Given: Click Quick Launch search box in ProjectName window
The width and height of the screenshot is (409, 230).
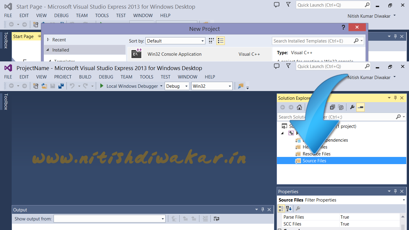Looking at the screenshot, I should tap(333, 66).
